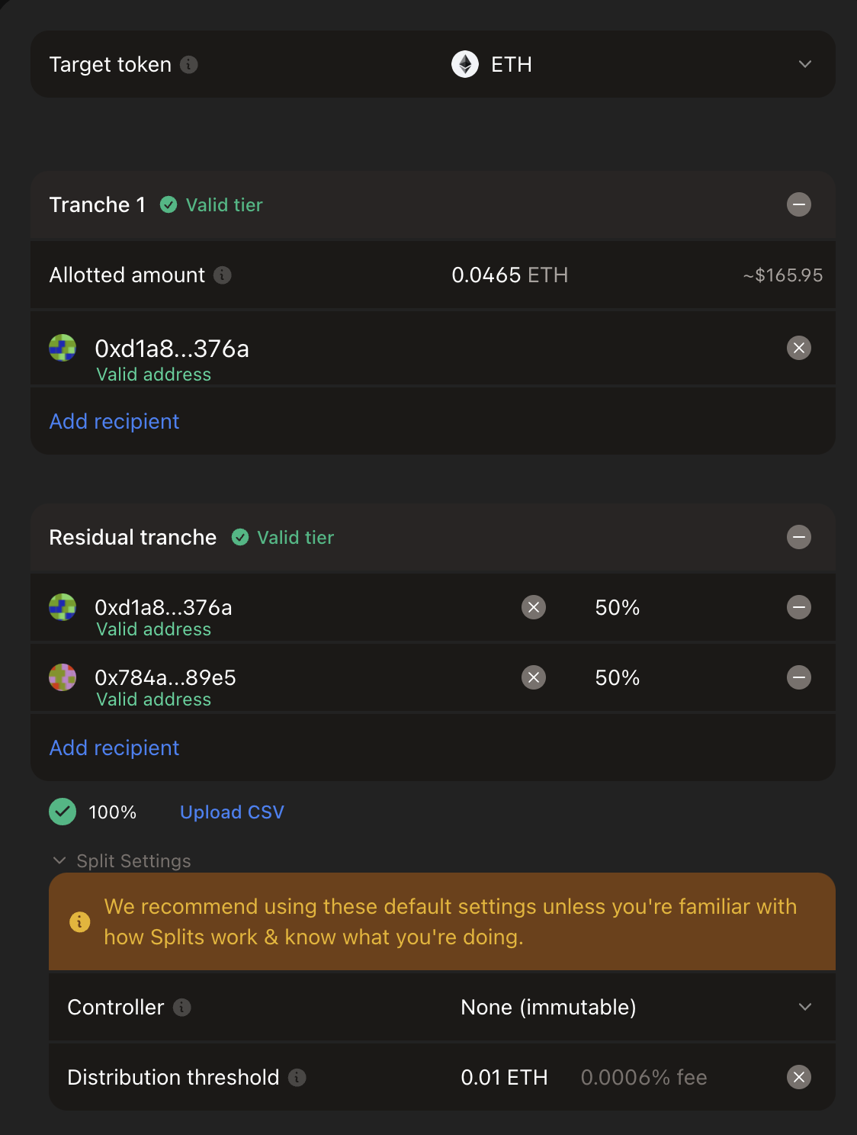Viewport: 857px width, 1135px height.
Task: Remove the first 50% residual recipient row
Action: click(x=798, y=607)
